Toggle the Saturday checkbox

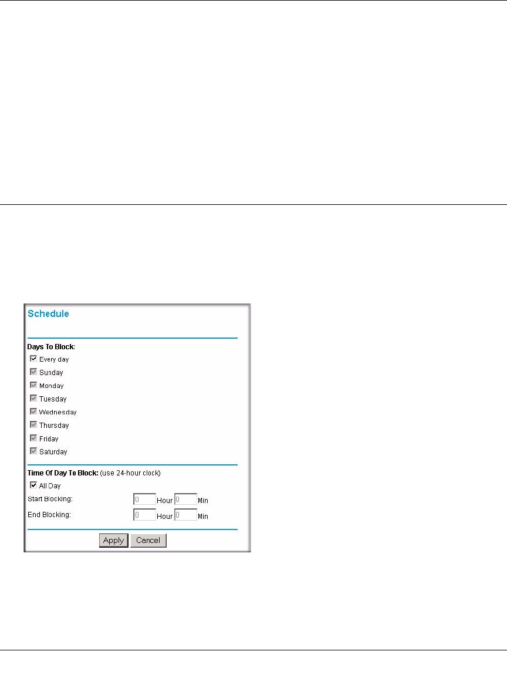33,451
